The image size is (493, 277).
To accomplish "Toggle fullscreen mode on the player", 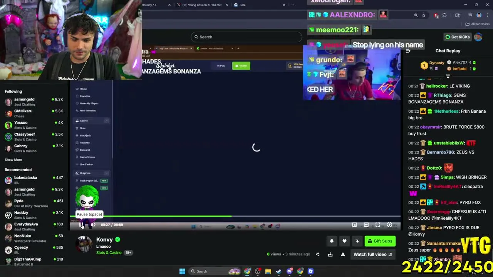I will point(378,225).
